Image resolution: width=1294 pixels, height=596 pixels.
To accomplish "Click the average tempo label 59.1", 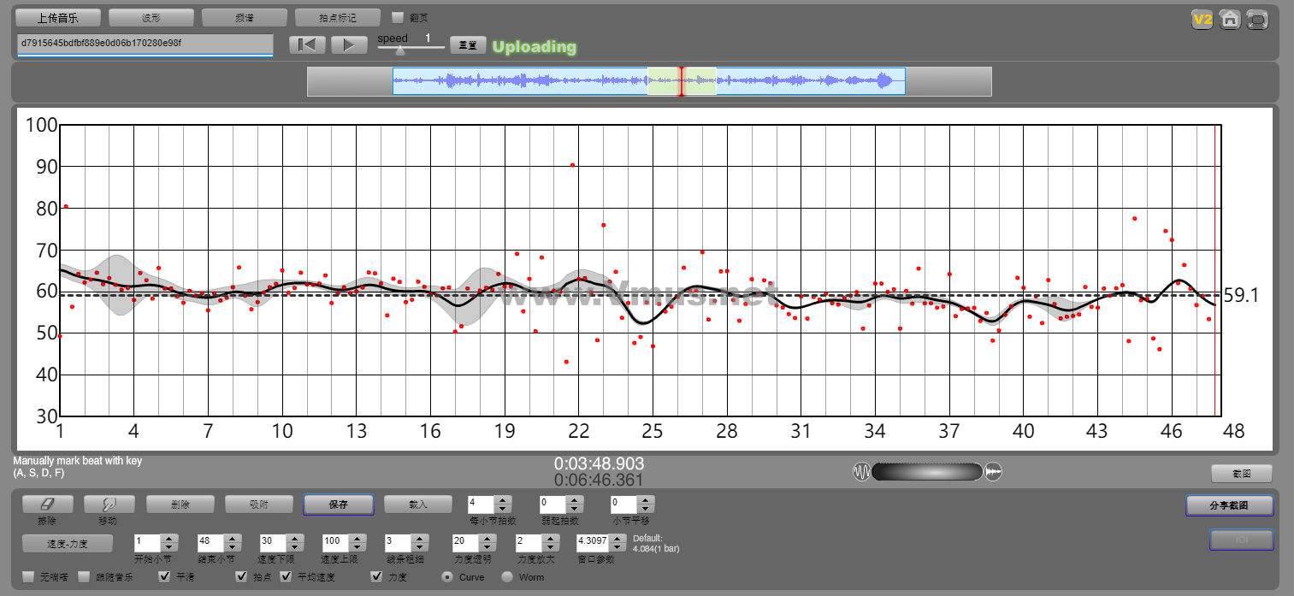I will tap(1241, 296).
